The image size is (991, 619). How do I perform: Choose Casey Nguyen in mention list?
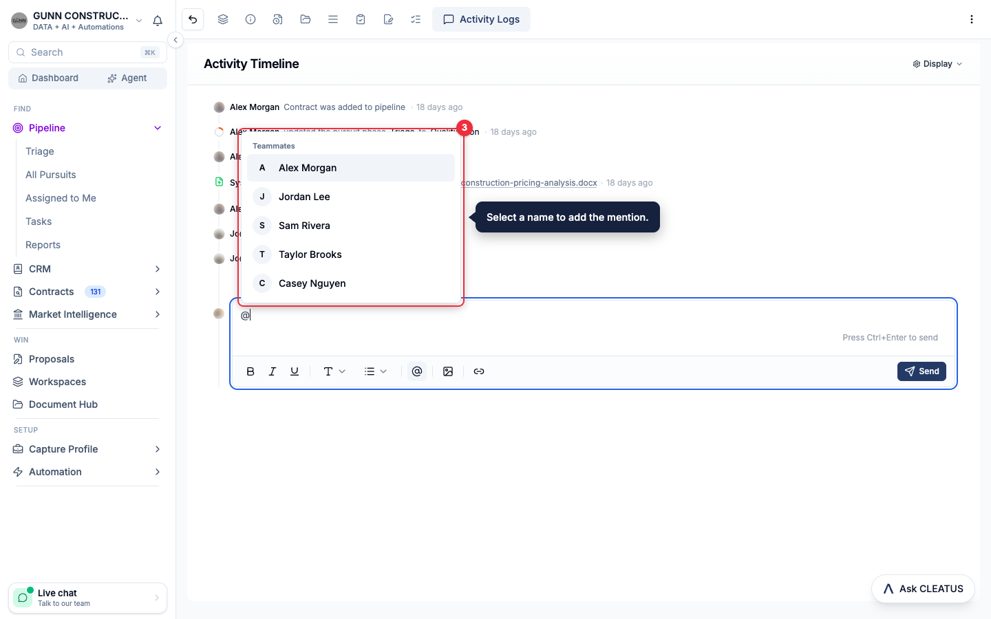pyautogui.click(x=351, y=283)
